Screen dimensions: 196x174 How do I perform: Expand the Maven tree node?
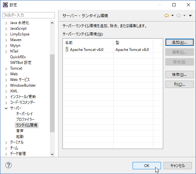tap(6, 40)
